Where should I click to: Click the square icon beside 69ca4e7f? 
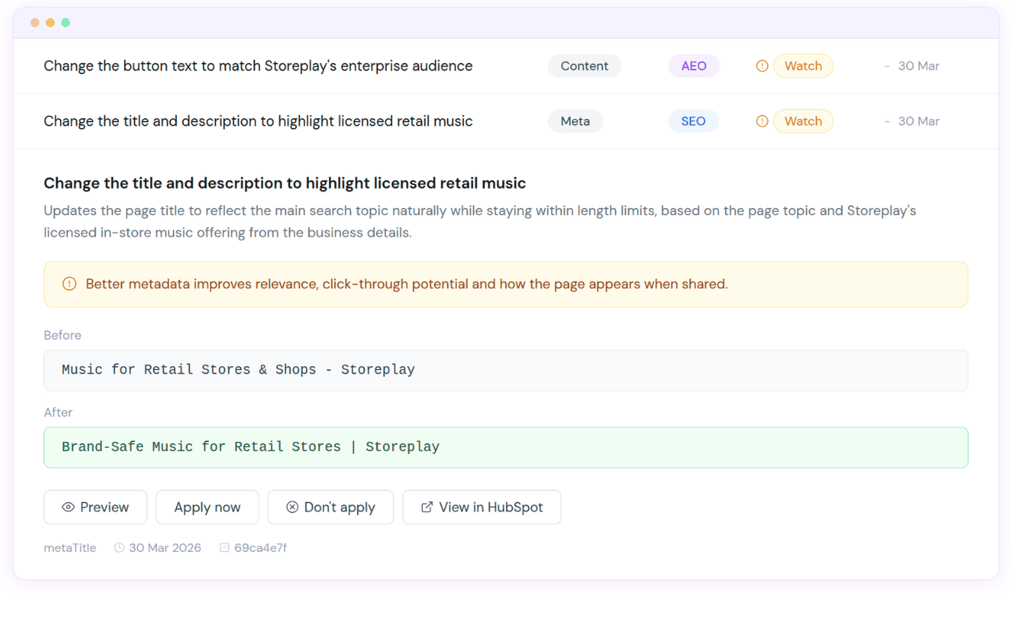click(224, 547)
